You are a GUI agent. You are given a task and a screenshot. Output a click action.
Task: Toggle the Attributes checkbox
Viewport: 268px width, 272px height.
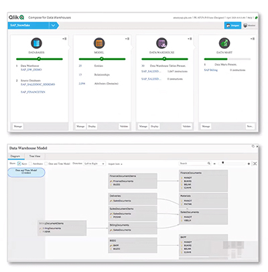tap(30, 163)
